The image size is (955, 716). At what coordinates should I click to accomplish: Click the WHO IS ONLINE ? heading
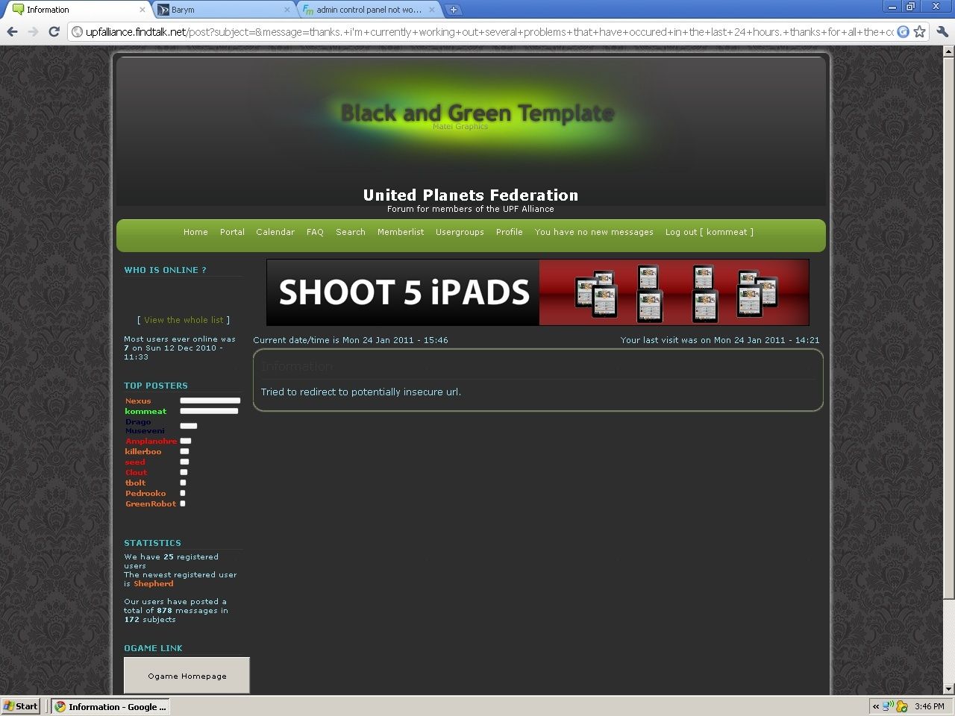pyautogui.click(x=165, y=270)
